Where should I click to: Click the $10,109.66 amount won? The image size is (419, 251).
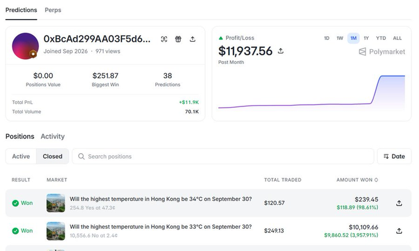364,227
